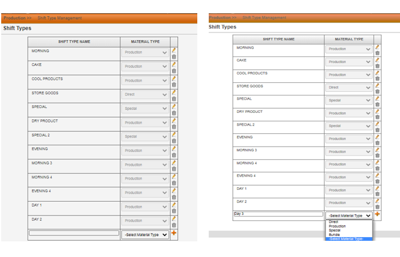The image size is (400, 257).
Task: Click orange plus icon beside empty name field
Action: coord(174,233)
